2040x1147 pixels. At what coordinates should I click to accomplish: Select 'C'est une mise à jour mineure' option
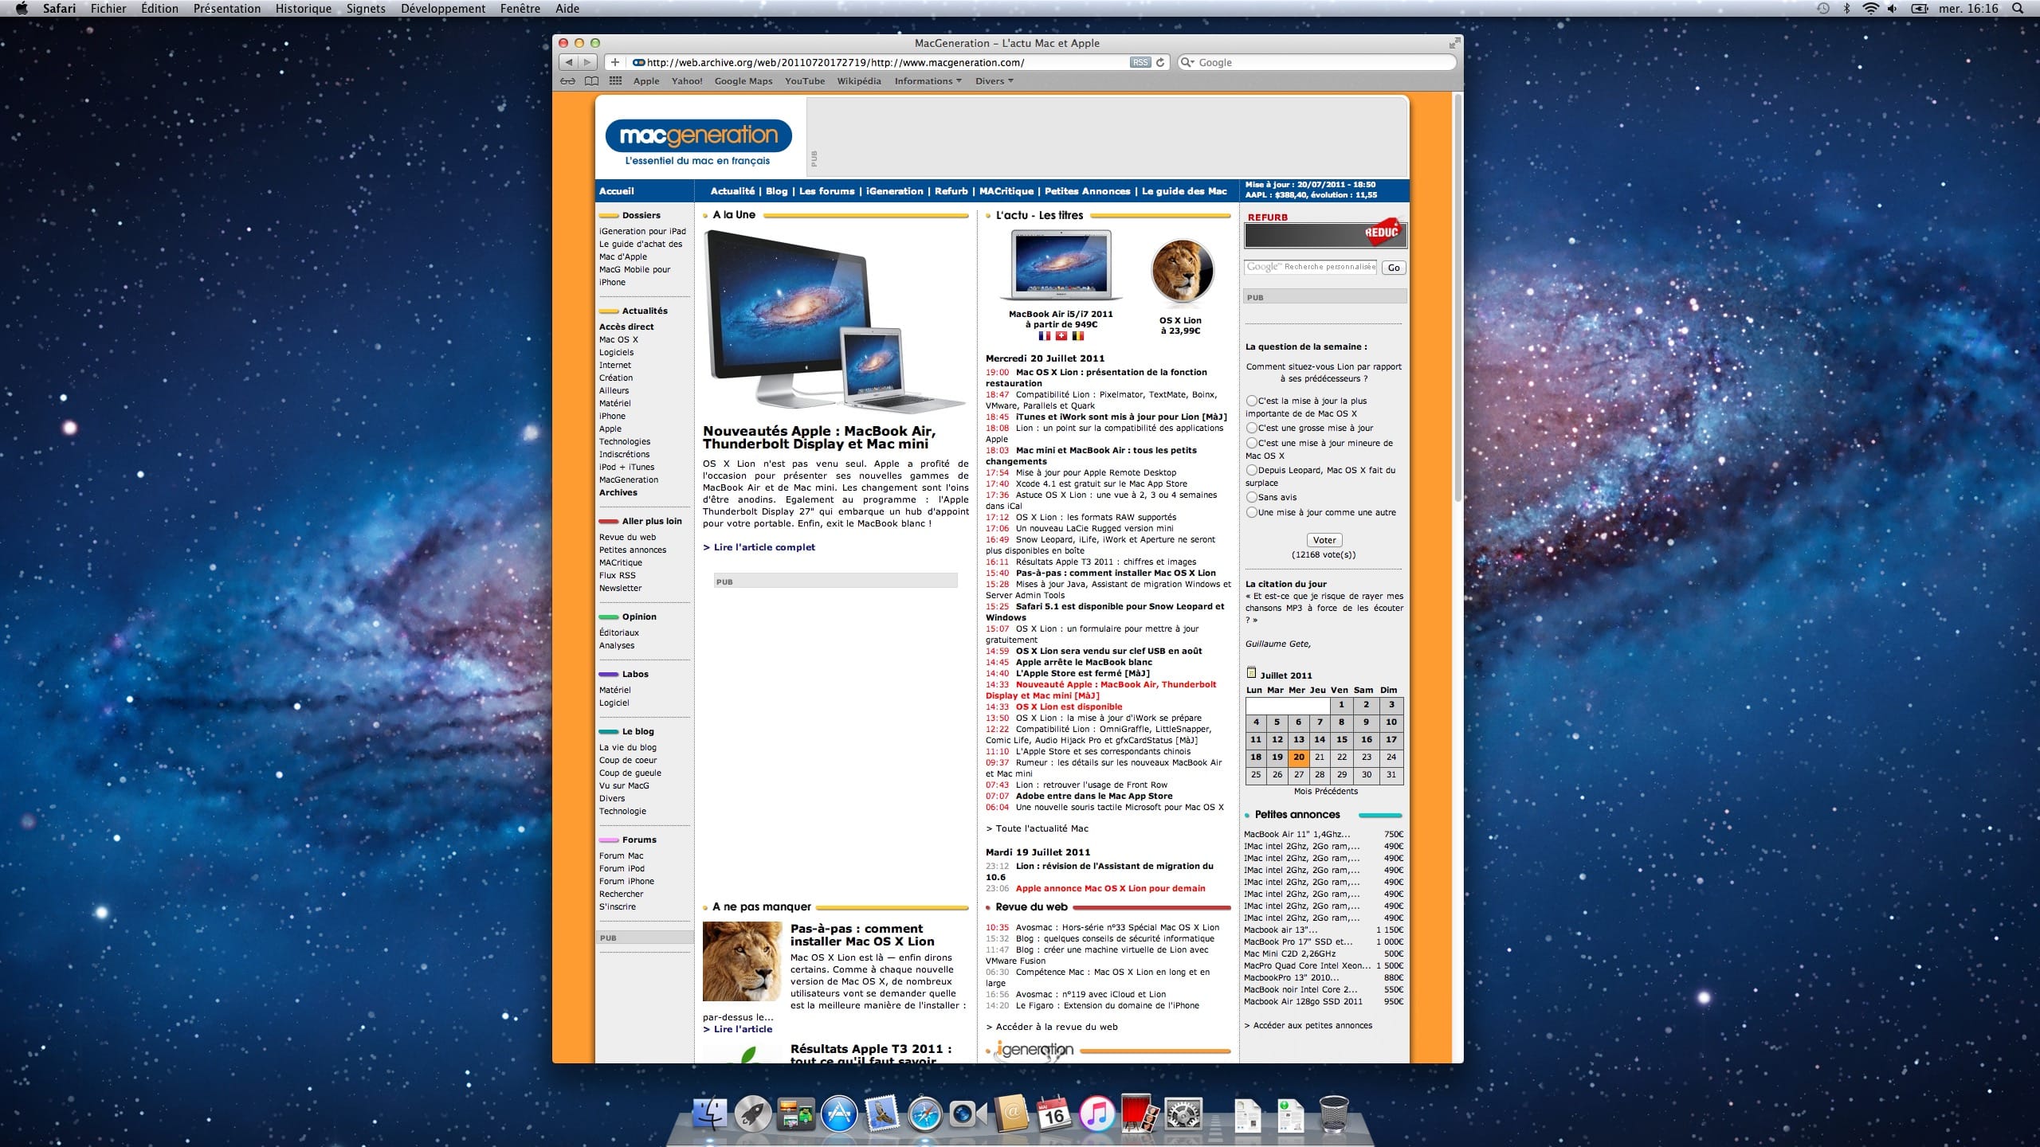pos(1252,444)
